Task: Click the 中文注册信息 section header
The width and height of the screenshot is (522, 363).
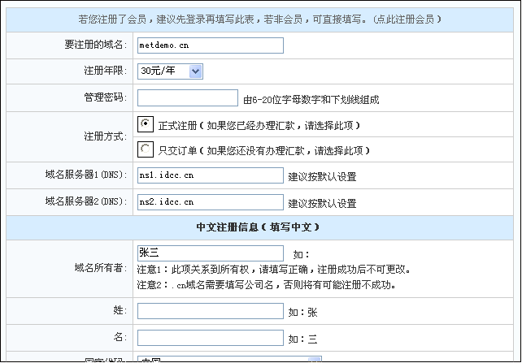Action: (260, 227)
